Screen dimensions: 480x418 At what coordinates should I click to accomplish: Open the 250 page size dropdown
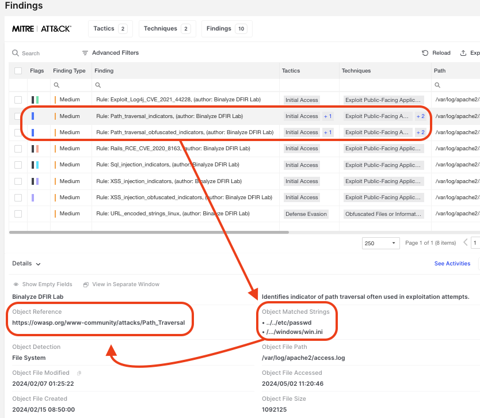tap(380, 243)
